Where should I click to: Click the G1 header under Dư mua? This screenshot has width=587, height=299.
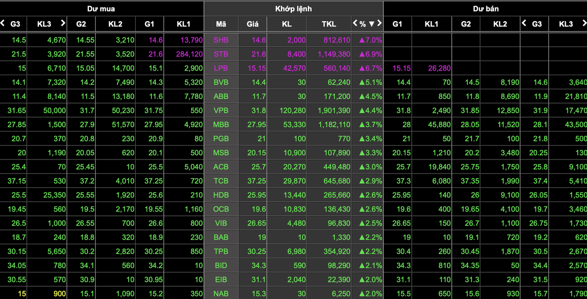pos(149,24)
